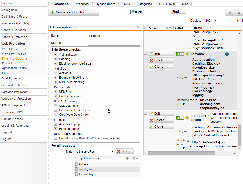Open the Display count dropdown
The width and height of the screenshot is (243, 184).
click(211, 21)
